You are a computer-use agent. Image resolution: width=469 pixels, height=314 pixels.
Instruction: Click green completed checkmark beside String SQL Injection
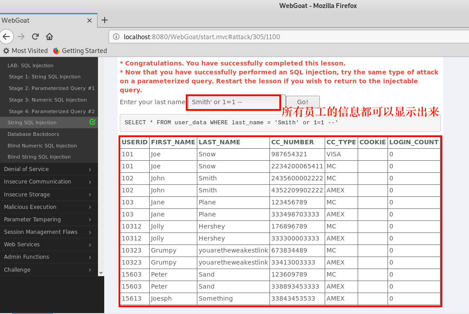93,122
